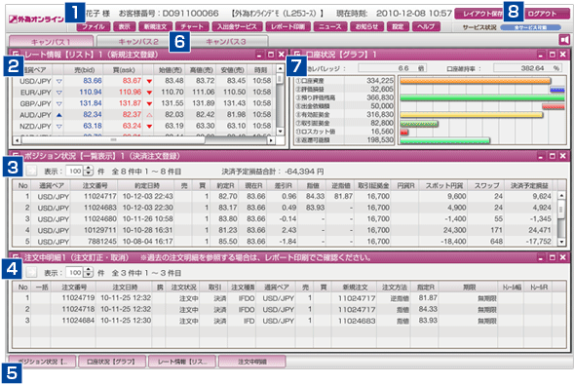Open the レポート印刷 menu
Screen dimensions: 574x385
coord(288,26)
